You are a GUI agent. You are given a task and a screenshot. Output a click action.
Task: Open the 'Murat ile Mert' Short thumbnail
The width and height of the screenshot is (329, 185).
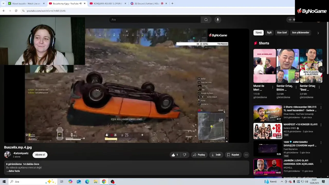264,66
